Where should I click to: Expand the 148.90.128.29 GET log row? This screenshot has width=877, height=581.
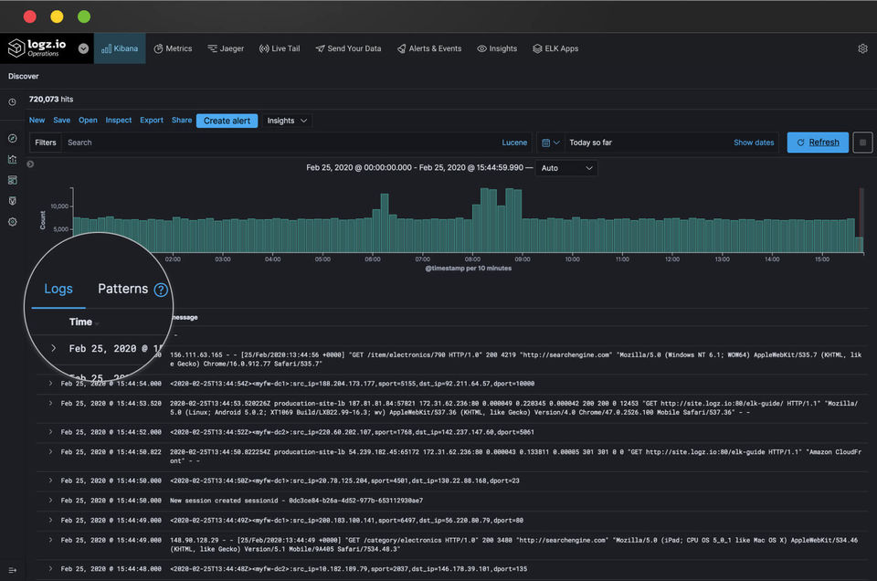(x=50, y=540)
